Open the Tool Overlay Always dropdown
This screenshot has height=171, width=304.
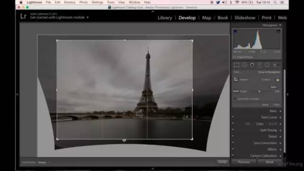(x=43, y=162)
